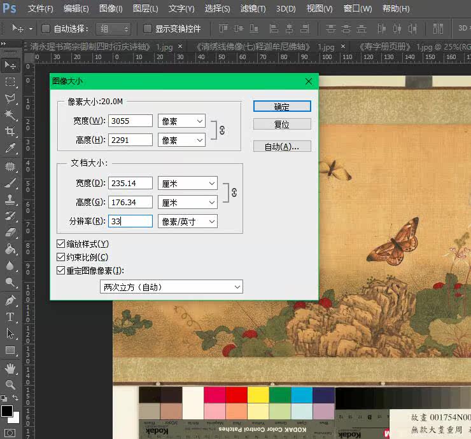Select the Brush tool
471x439 pixels.
point(10,182)
